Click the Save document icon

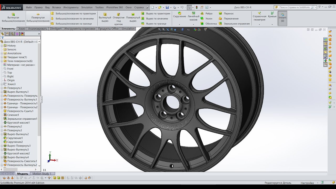[x=167, y=7]
